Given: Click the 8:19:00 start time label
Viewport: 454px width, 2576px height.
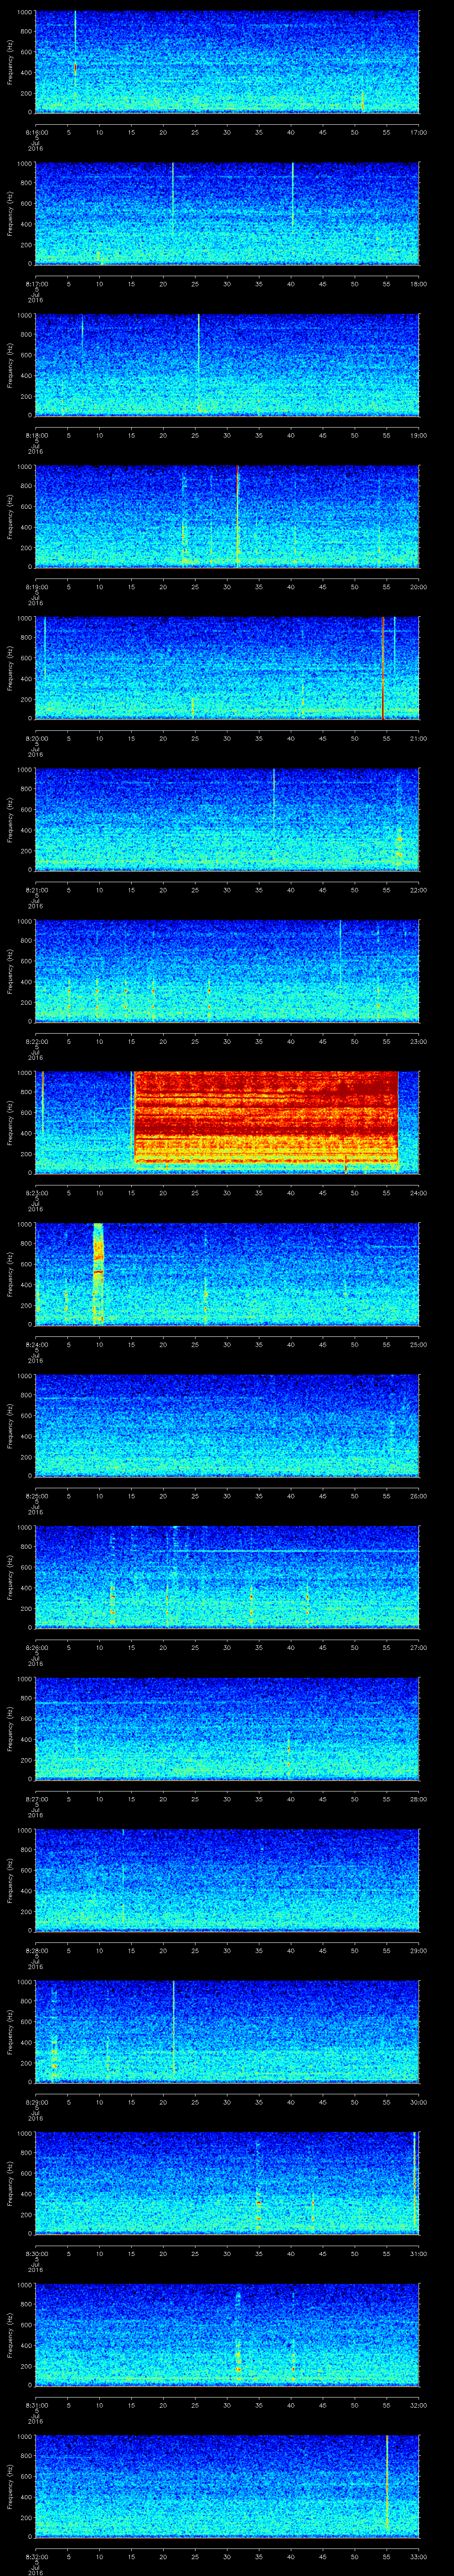Looking at the screenshot, I should coord(36,587).
